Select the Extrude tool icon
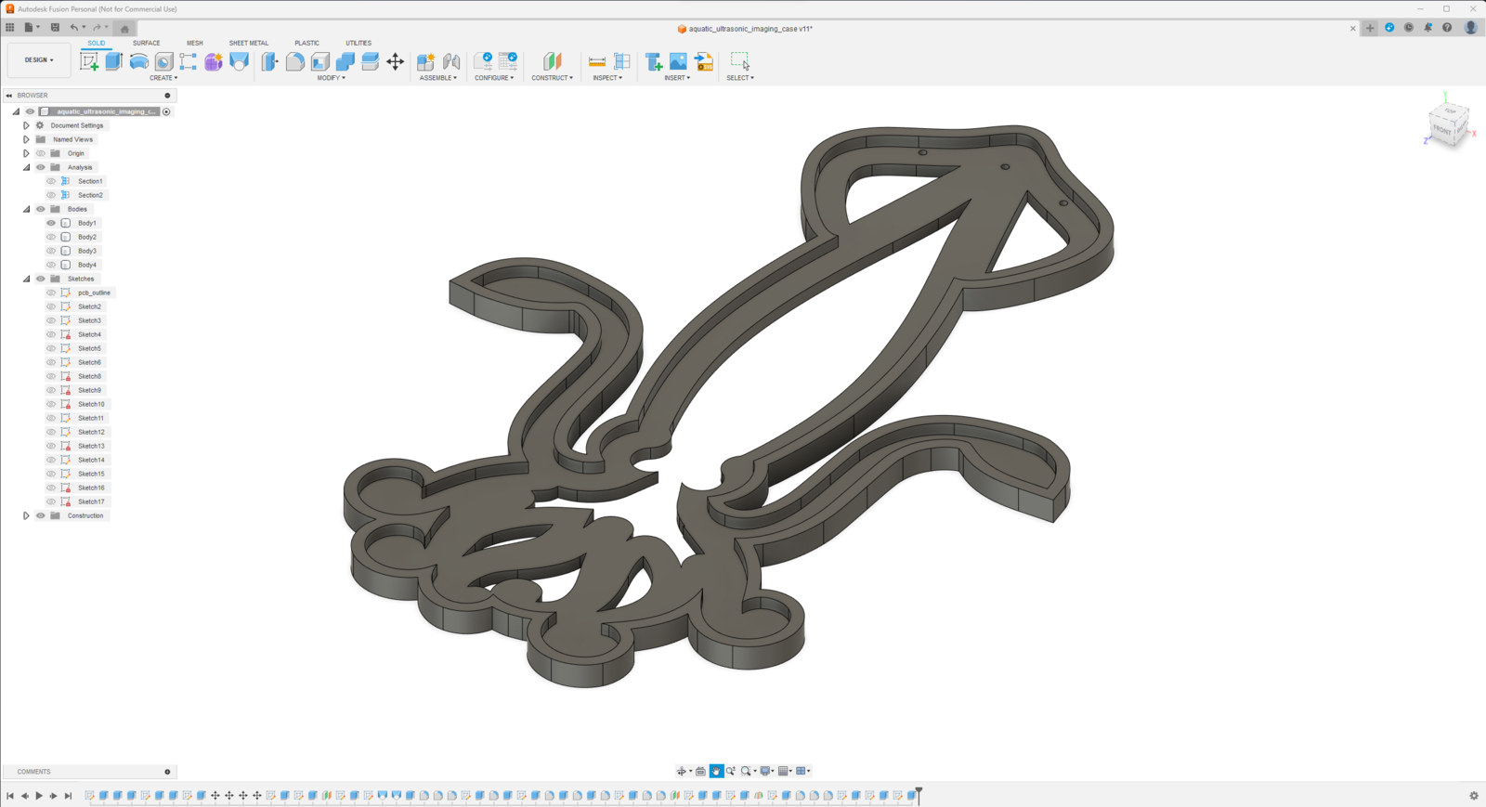 point(114,61)
